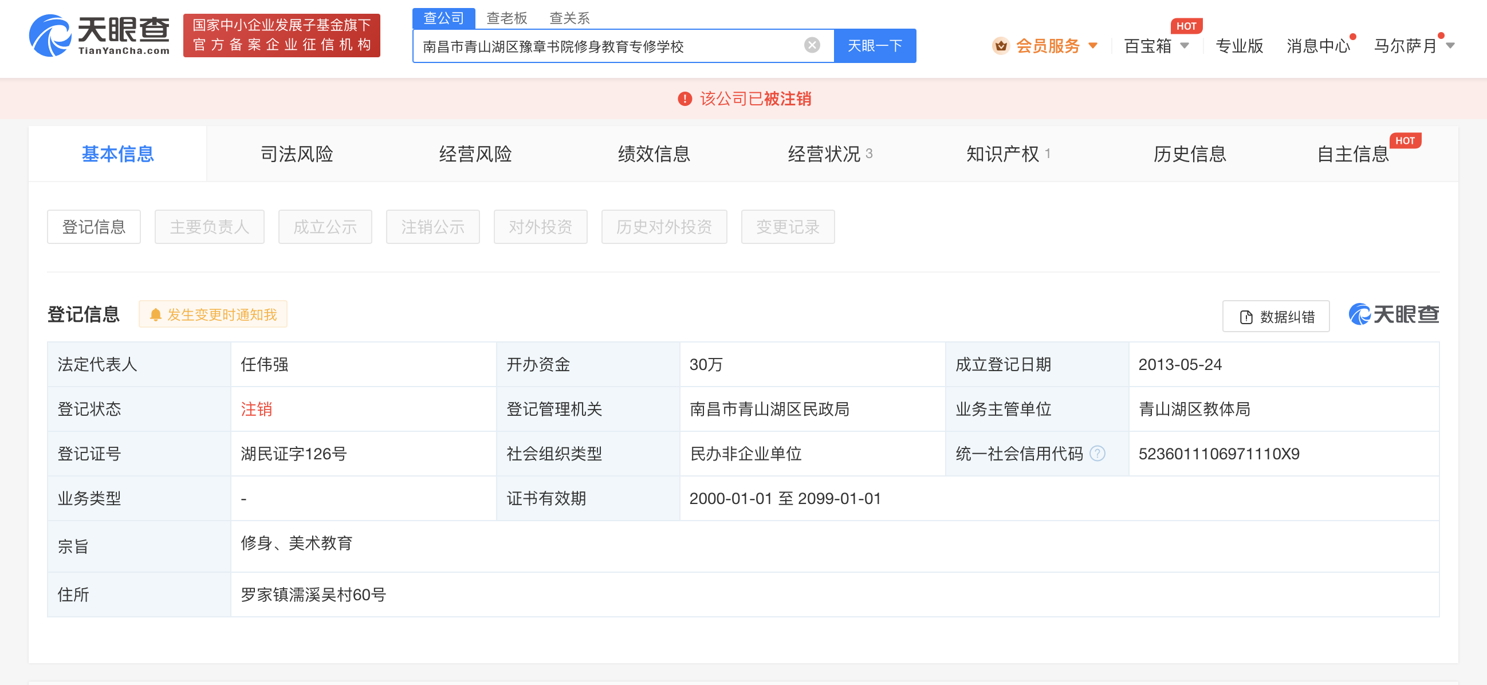Image resolution: width=1487 pixels, height=685 pixels.
Task: Click the question mark next to 统一社会信用代码
Action: (x=1098, y=454)
